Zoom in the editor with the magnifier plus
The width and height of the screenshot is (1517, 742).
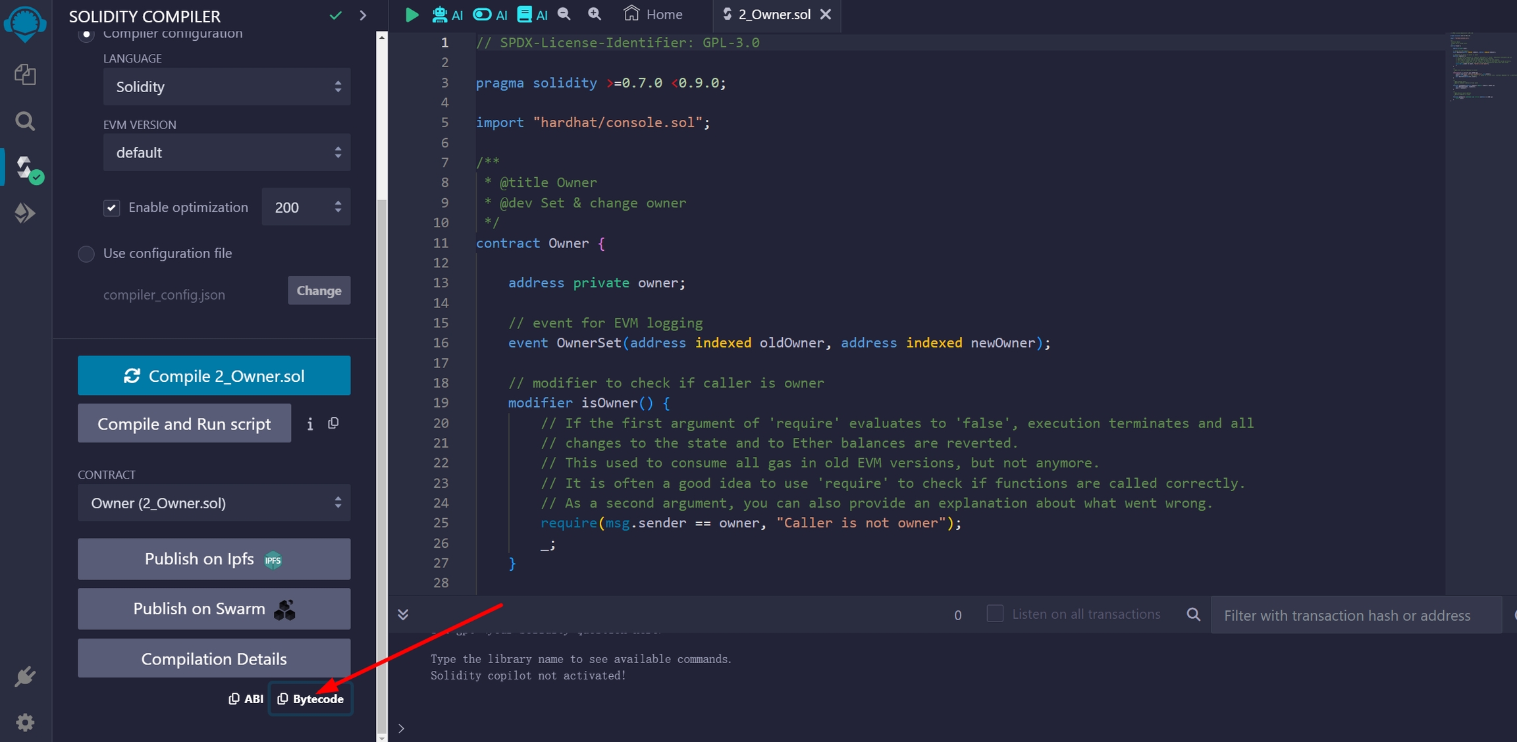point(595,14)
